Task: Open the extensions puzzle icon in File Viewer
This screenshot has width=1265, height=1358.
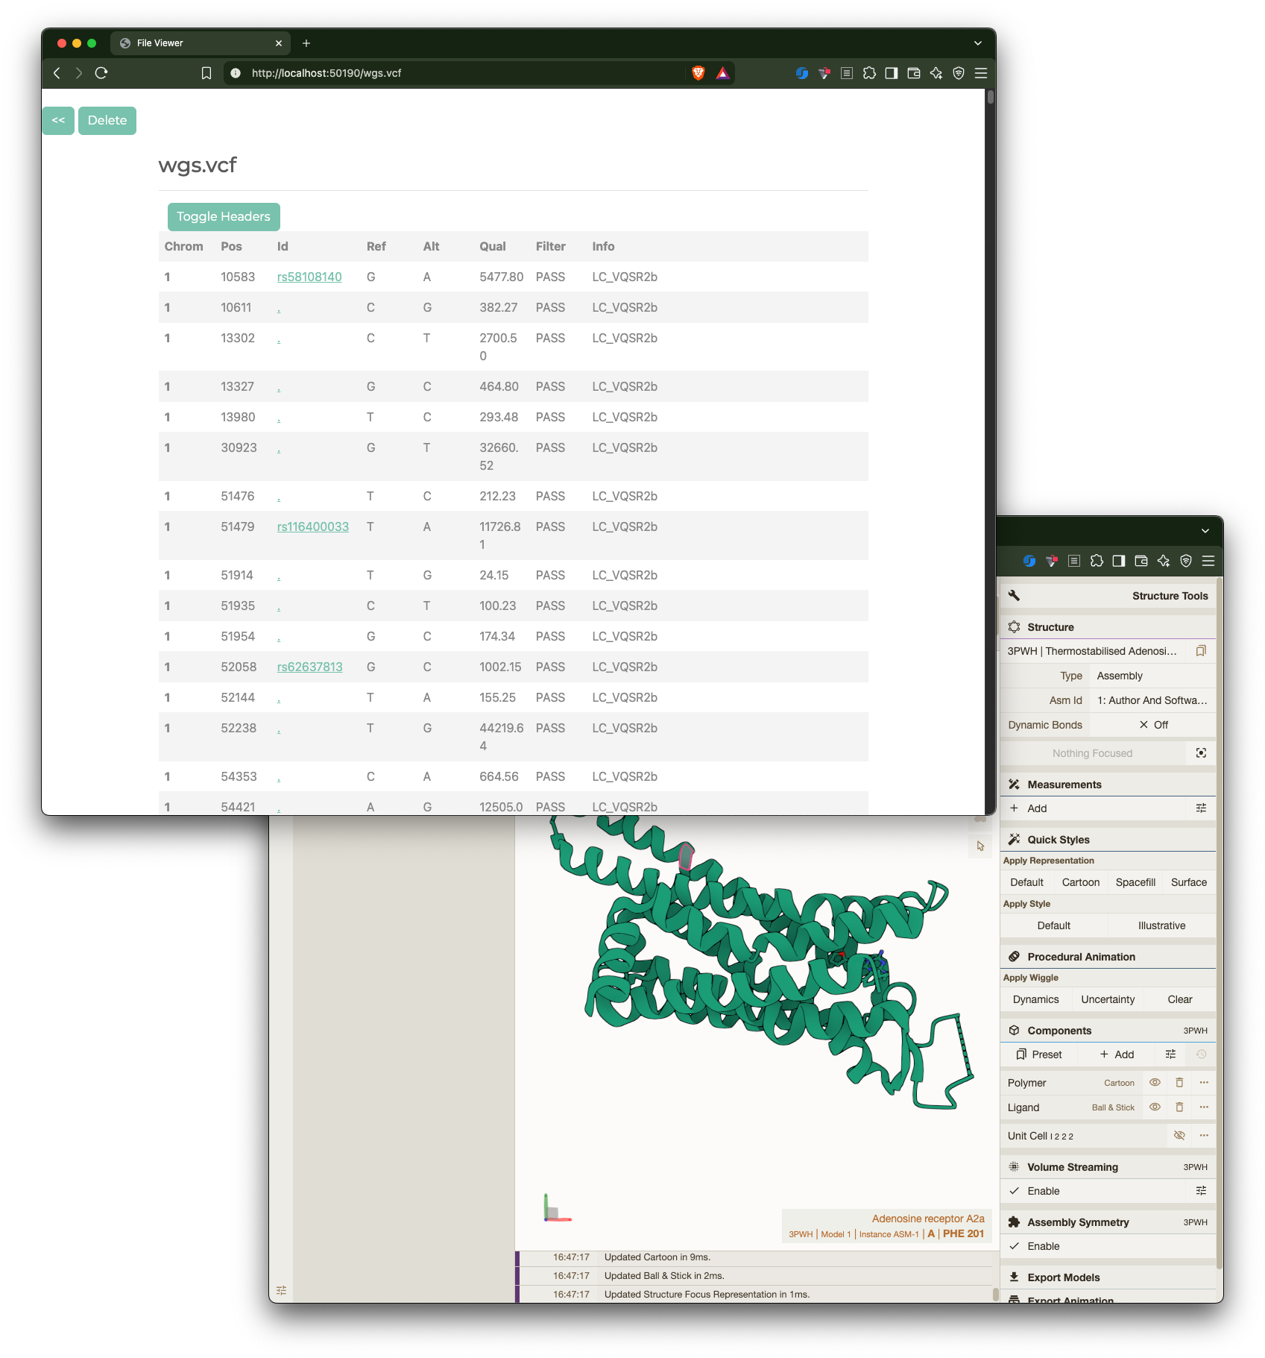Action: click(869, 73)
